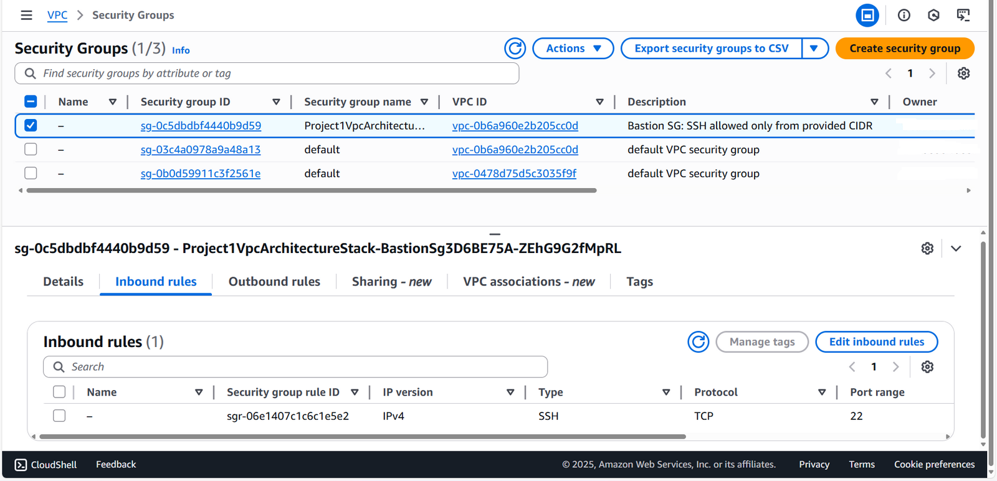Uncheck the sg-0c5dbdbf4440b9d59 row checkbox

tap(31, 126)
